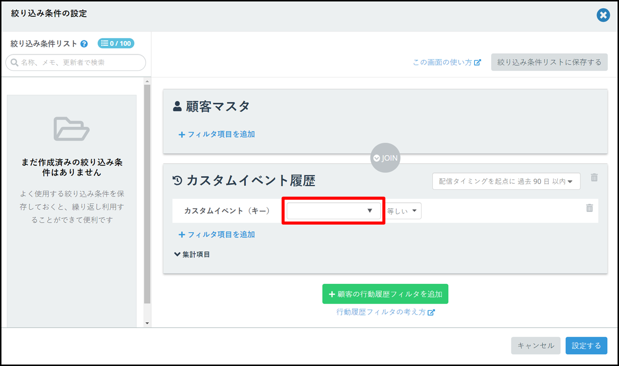Click the help question mark icon beside 絞り込み条件リスト
619x366 pixels.
click(84, 44)
